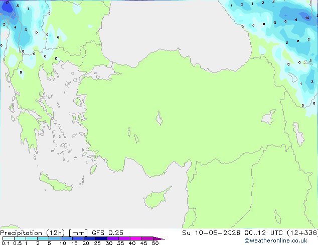Click the "Precipitation (12h)" title text

[x=33, y=233]
